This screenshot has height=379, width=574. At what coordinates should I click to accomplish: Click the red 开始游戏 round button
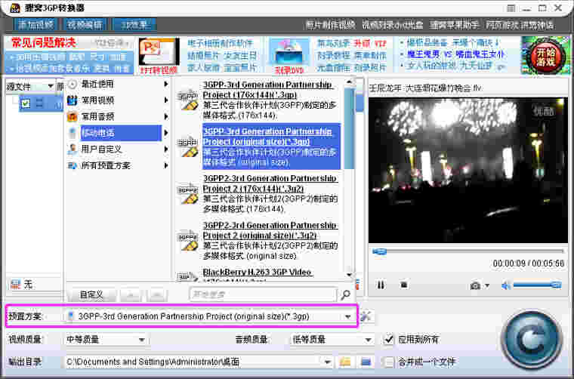pyautogui.click(x=545, y=57)
